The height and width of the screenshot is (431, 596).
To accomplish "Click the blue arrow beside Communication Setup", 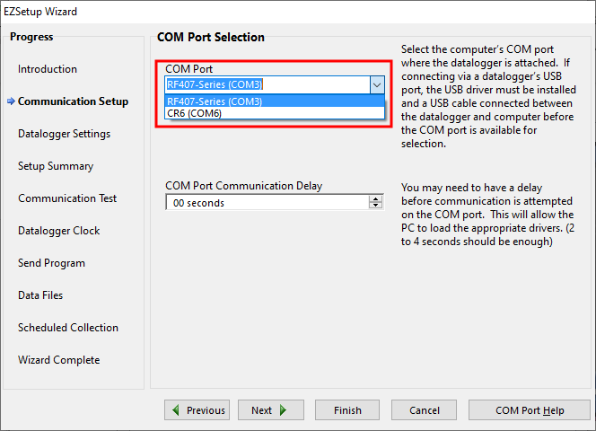I will click(x=10, y=101).
